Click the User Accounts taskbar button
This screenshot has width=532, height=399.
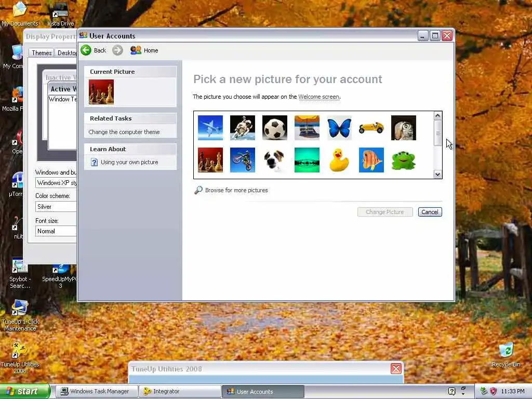click(x=263, y=391)
